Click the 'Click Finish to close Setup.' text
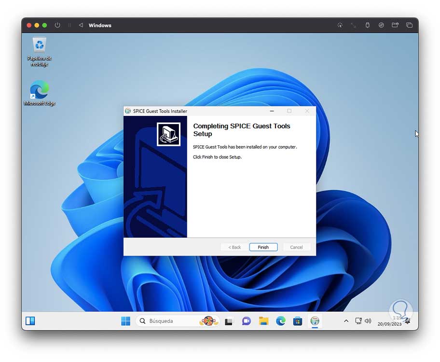The width and height of the screenshot is (440, 362). tap(217, 157)
